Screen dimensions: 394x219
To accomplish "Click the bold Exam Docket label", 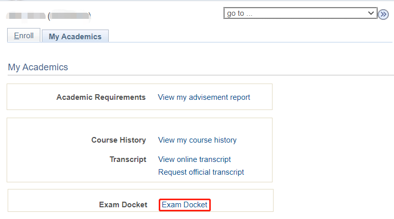I will coord(123,205).
